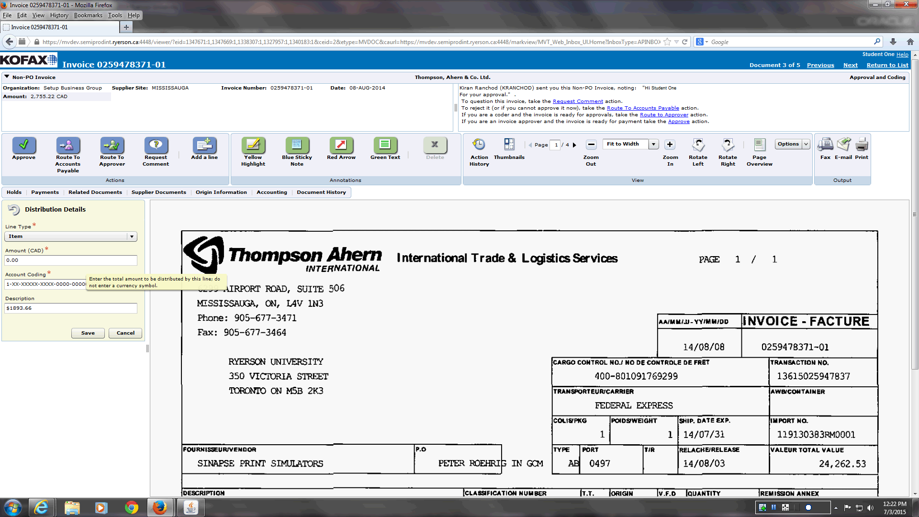Switch to the Accounting tab
This screenshot has height=517, width=919.
tap(271, 192)
